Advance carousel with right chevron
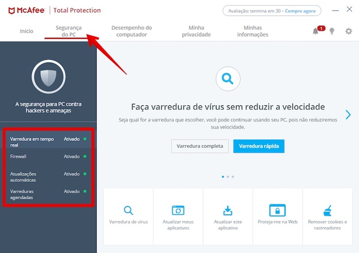The width and height of the screenshot is (359, 253). point(348,114)
